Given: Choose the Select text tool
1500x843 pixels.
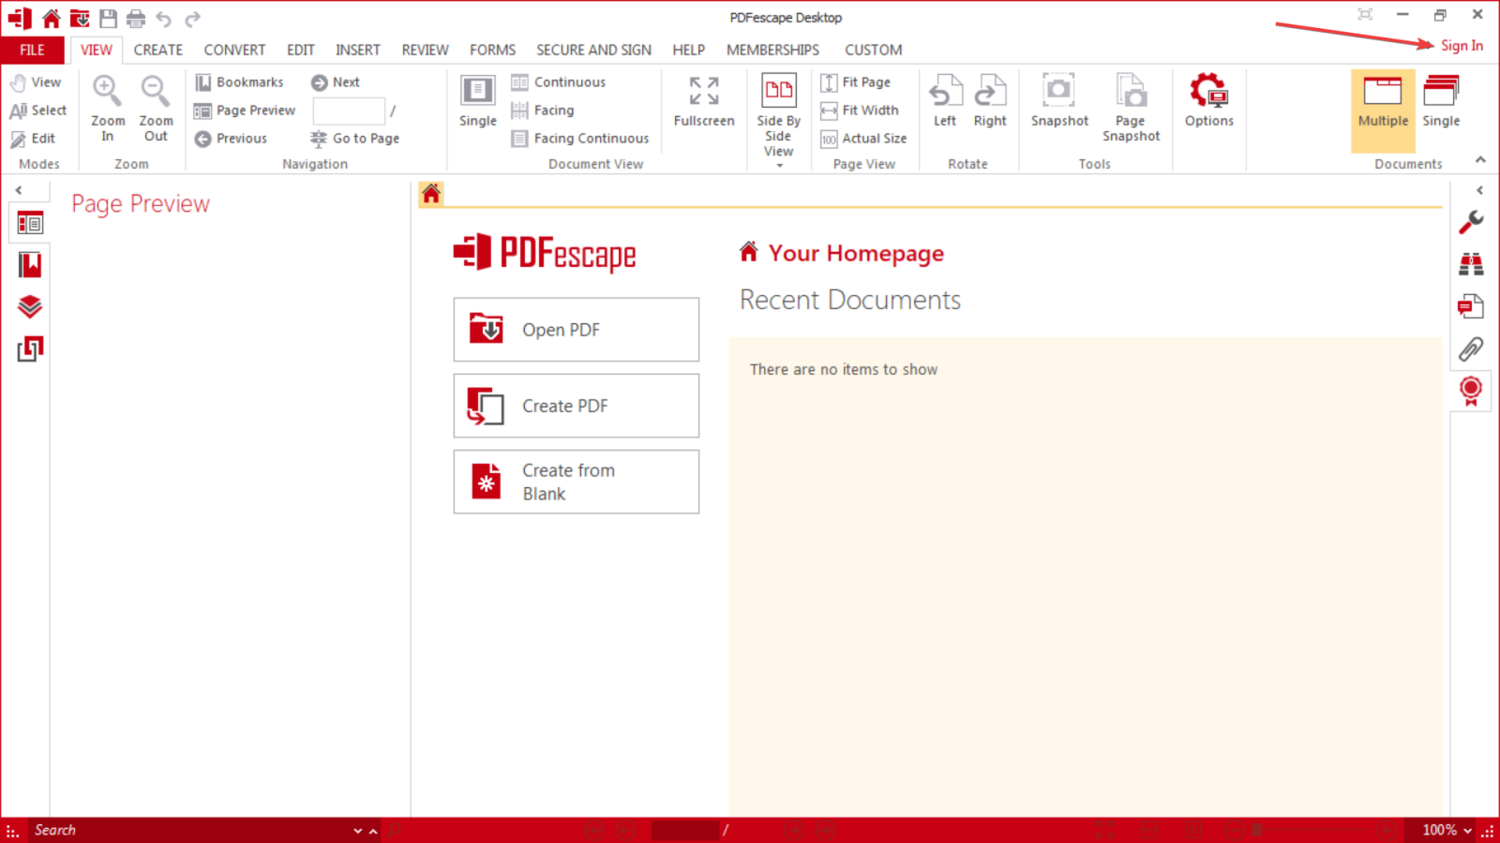Looking at the screenshot, I should coord(38,111).
